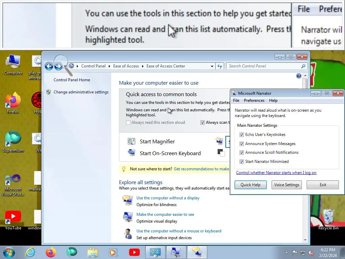Click Control Panel breadcrumb
The width and height of the screenshot is (345, 259).
tap(93, 66)
